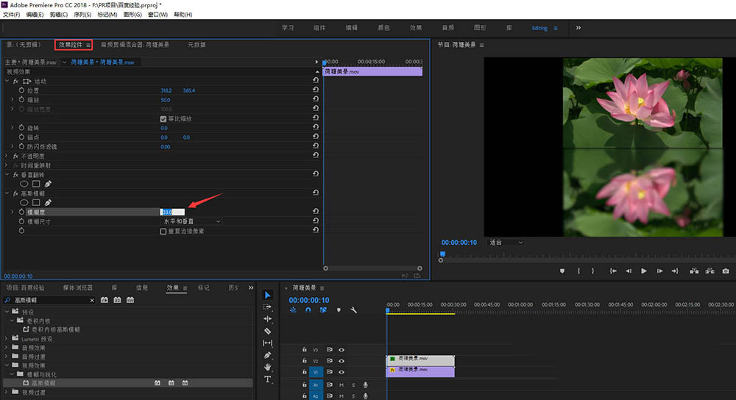Image resolution: width=736 pixels, height=400 pixels.
Task: Toggle V3 track output eye
Action: pyautogui.click(x=342, y=350)
